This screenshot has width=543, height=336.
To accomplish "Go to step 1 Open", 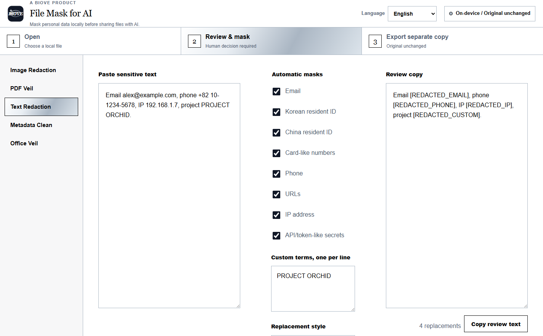I will (90, 41).
